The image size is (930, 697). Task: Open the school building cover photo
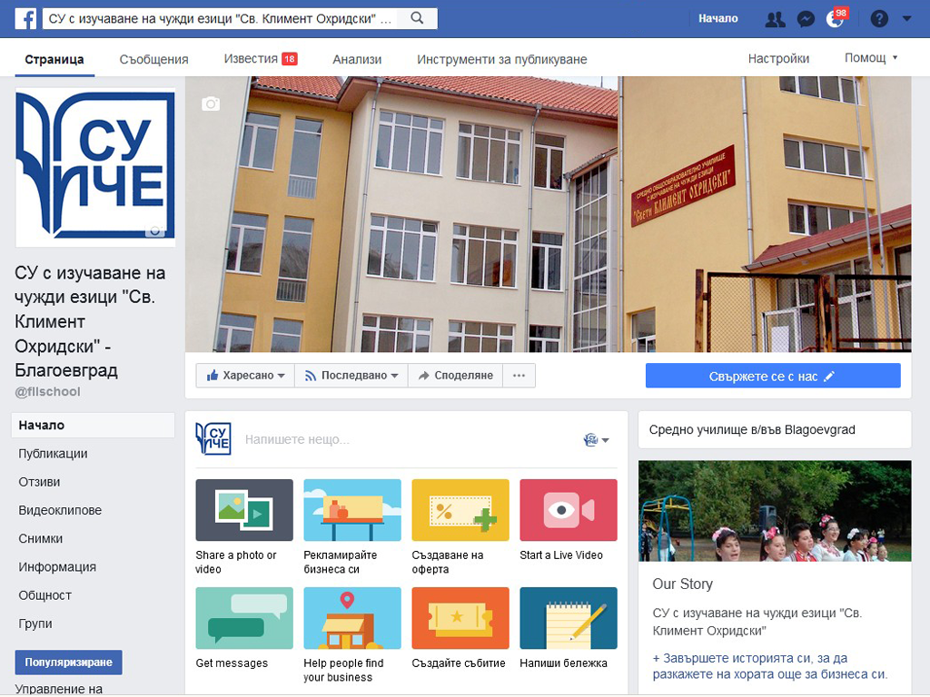click(548, 214)
